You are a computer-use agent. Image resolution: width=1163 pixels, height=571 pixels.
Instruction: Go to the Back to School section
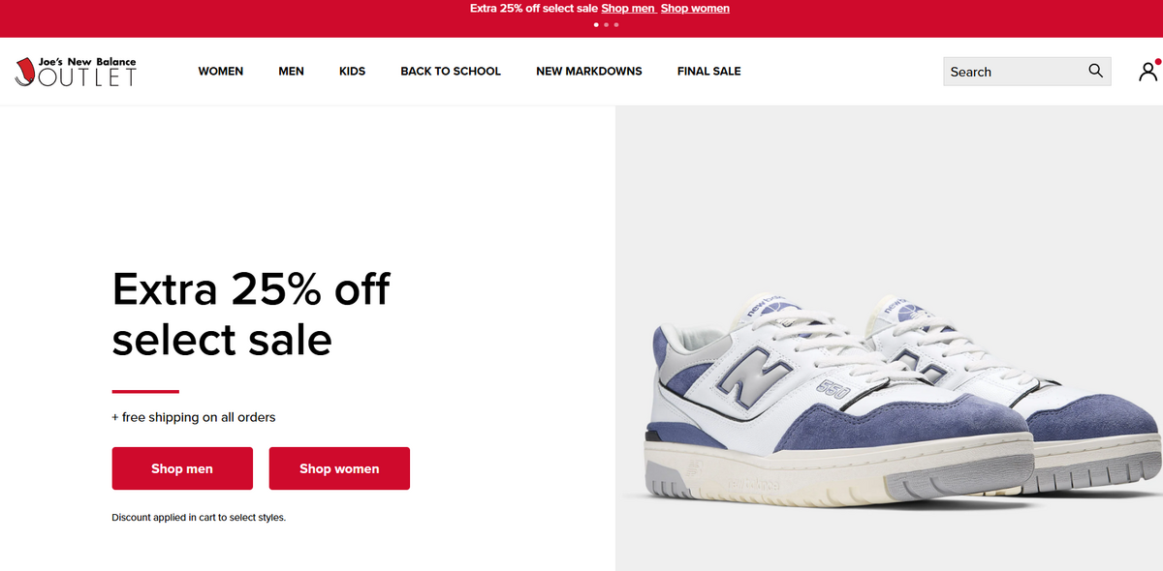[451, 72]
